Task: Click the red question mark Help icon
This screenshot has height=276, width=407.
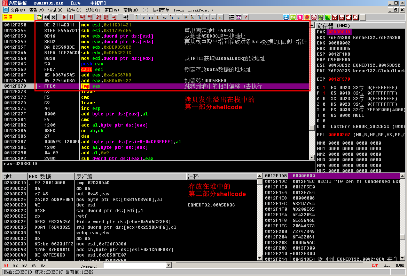Action: [x=245, y=17]
